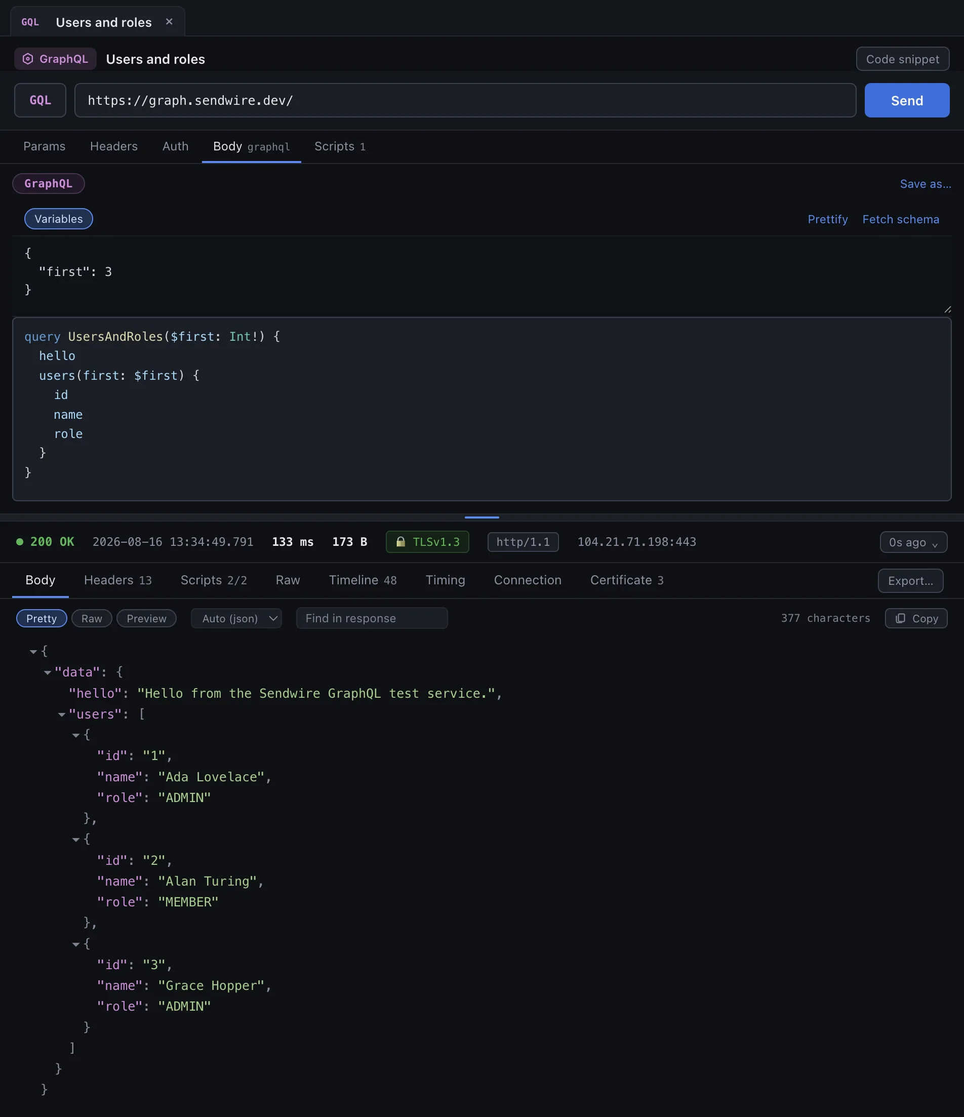This screenshot has width=964, height=1117.
Task: Select the Body graphql tab
Action: (251, 147)
